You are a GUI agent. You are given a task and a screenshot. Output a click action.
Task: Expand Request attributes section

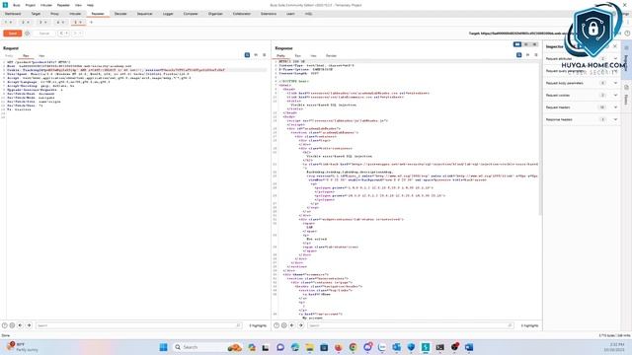(582, 59)
